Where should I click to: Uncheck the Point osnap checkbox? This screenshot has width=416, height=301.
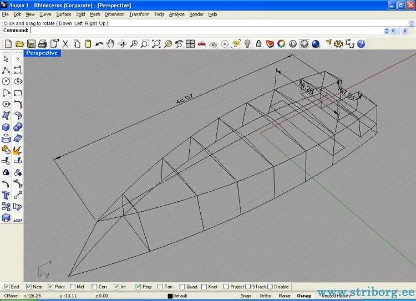[x=50, y=287]
